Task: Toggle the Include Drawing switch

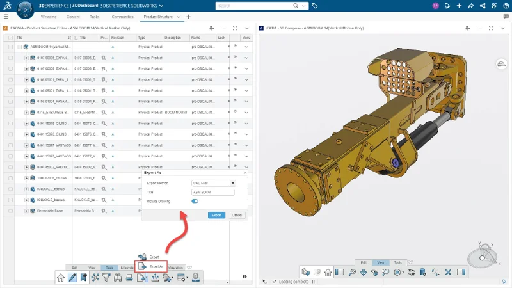Action: pyautogui.click(x=195, y=201)
